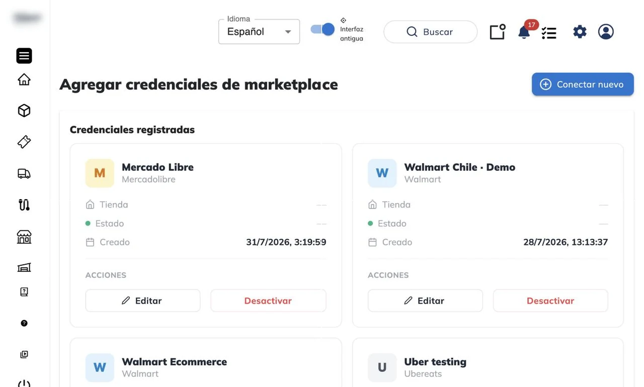
Task: Open the task checklist icon
Action: 549,33
